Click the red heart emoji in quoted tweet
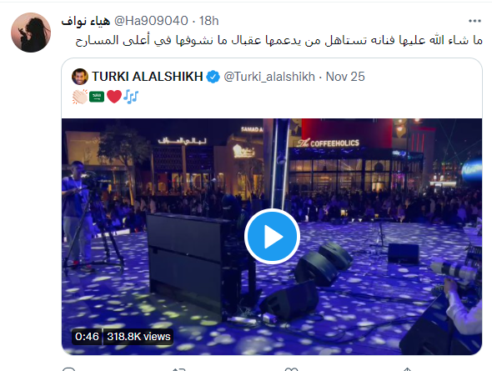The height and width of the screenshot is (371, 492). [x=114, y=97]
